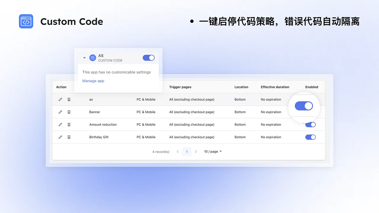The image size is (379, 213).
Task: Click the Enabled column header
Action: click(312, 87)
